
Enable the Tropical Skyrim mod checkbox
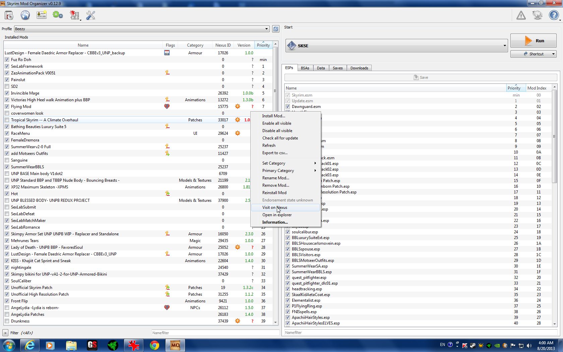[7, 120]
